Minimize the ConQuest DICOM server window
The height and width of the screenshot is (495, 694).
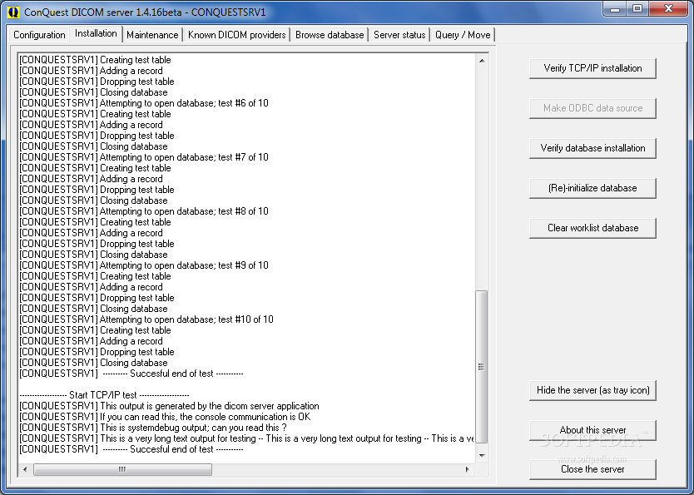tap(615, 9)
